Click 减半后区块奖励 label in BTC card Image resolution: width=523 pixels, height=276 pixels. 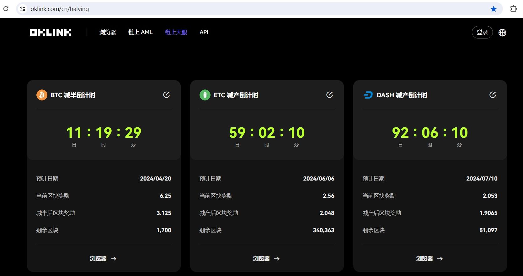pos(56,213)
